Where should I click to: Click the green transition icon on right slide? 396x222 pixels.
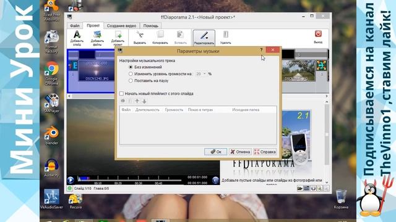322,65
